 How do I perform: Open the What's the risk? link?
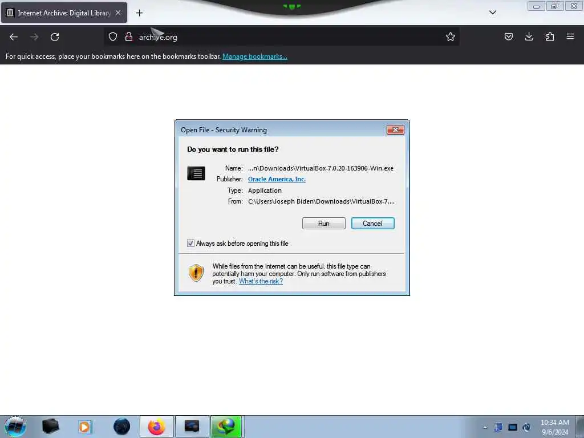261,281
